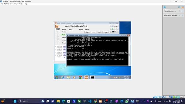Click the ENG language indicator

point(160,101)
